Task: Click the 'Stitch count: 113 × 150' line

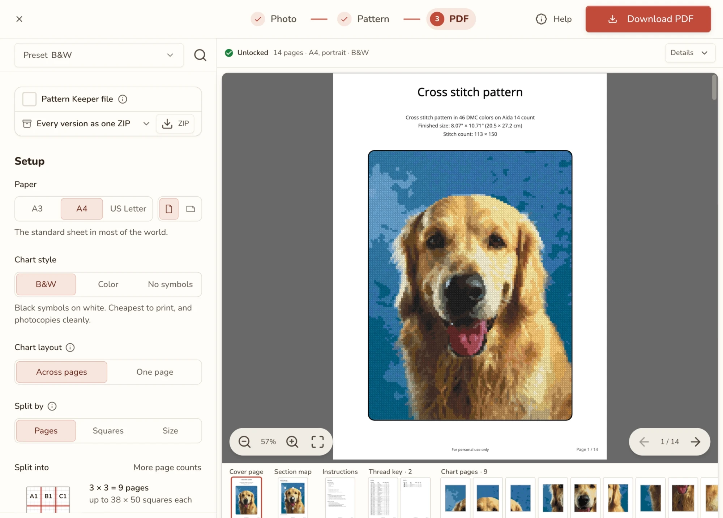Action: [470, 134]
